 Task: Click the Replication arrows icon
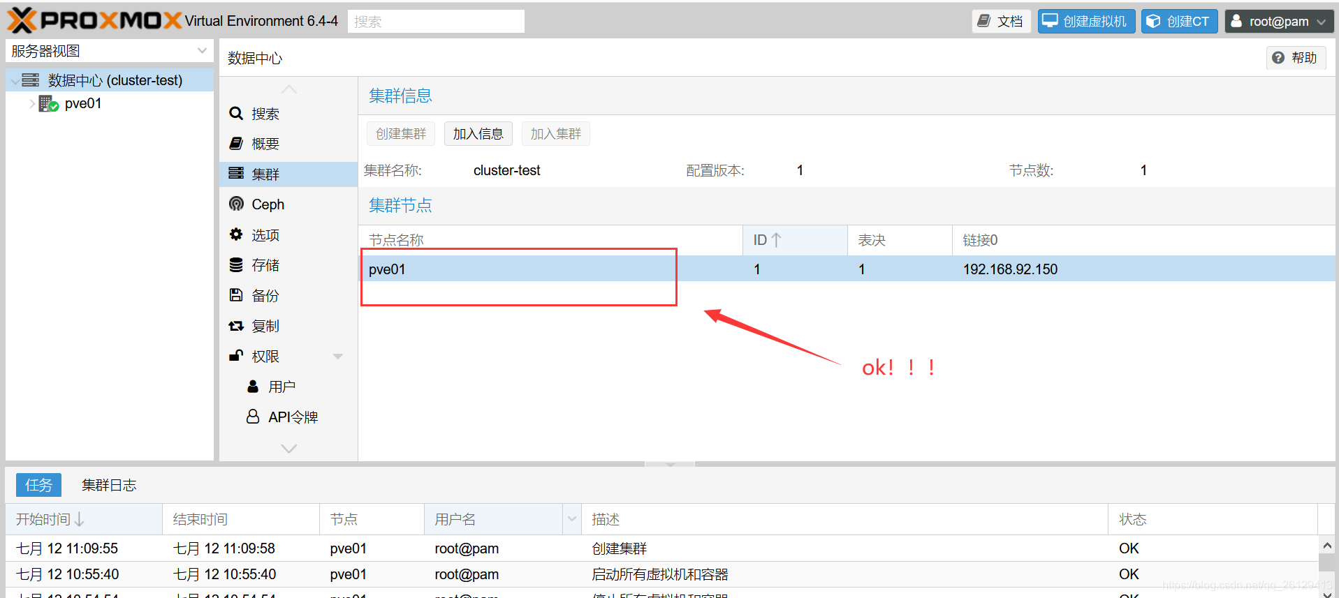pyautogui.click(x=236, y=326)
